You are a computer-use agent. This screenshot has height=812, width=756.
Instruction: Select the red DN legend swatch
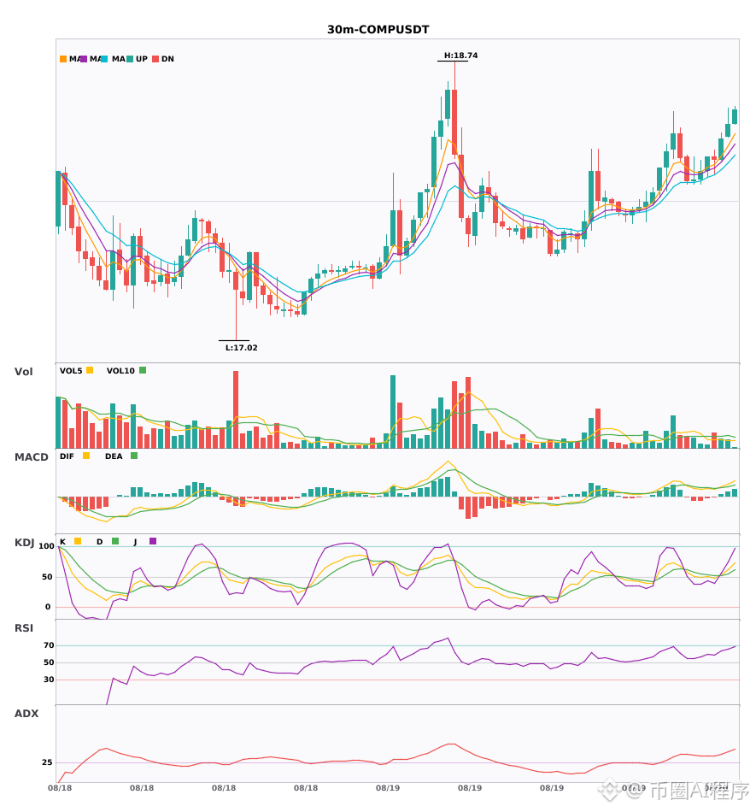pyautogui.click(x=155, y=59)
